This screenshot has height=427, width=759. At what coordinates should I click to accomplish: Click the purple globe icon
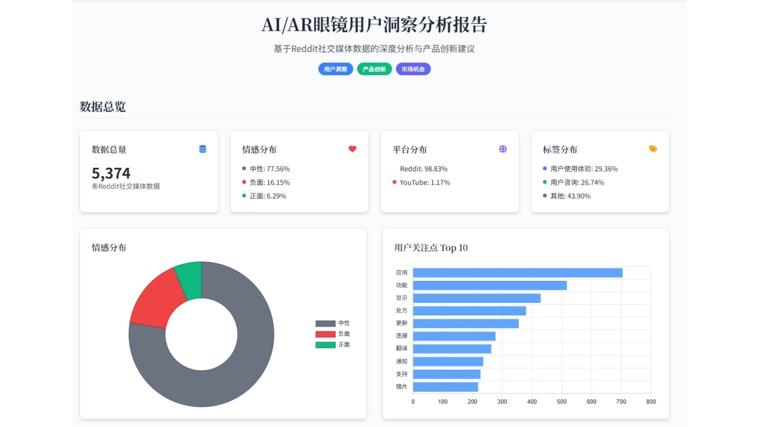[x=502, y=149]
